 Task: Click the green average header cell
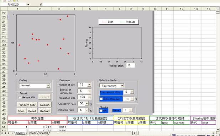pyautogui.click(x=182, y=123)
